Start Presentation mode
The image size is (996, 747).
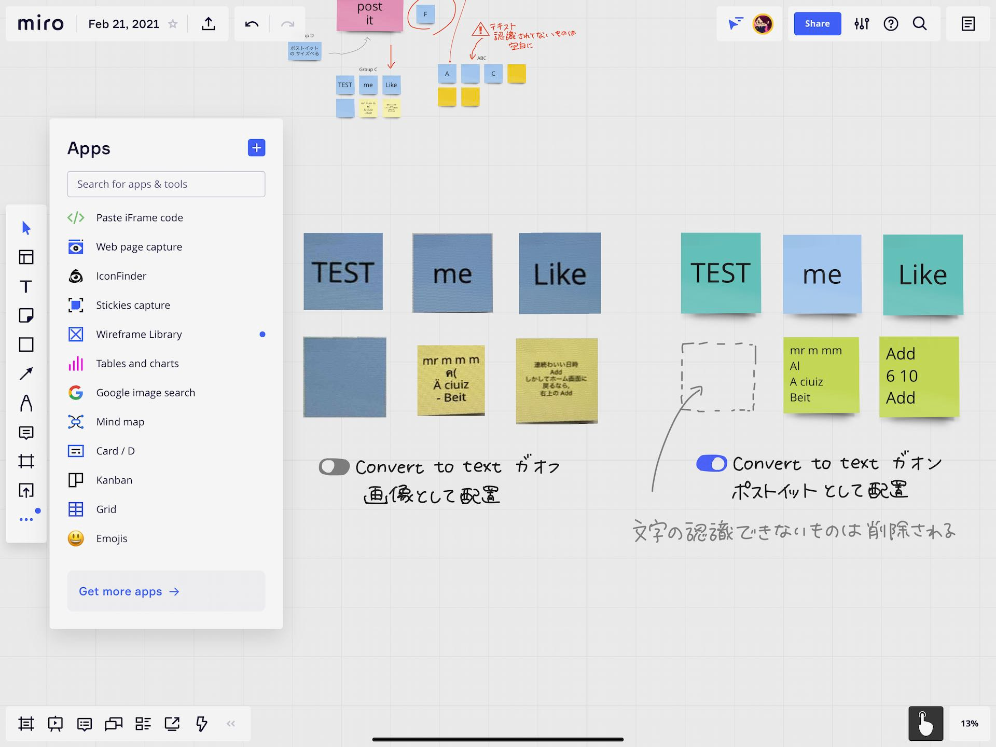[x=55, y=724]
